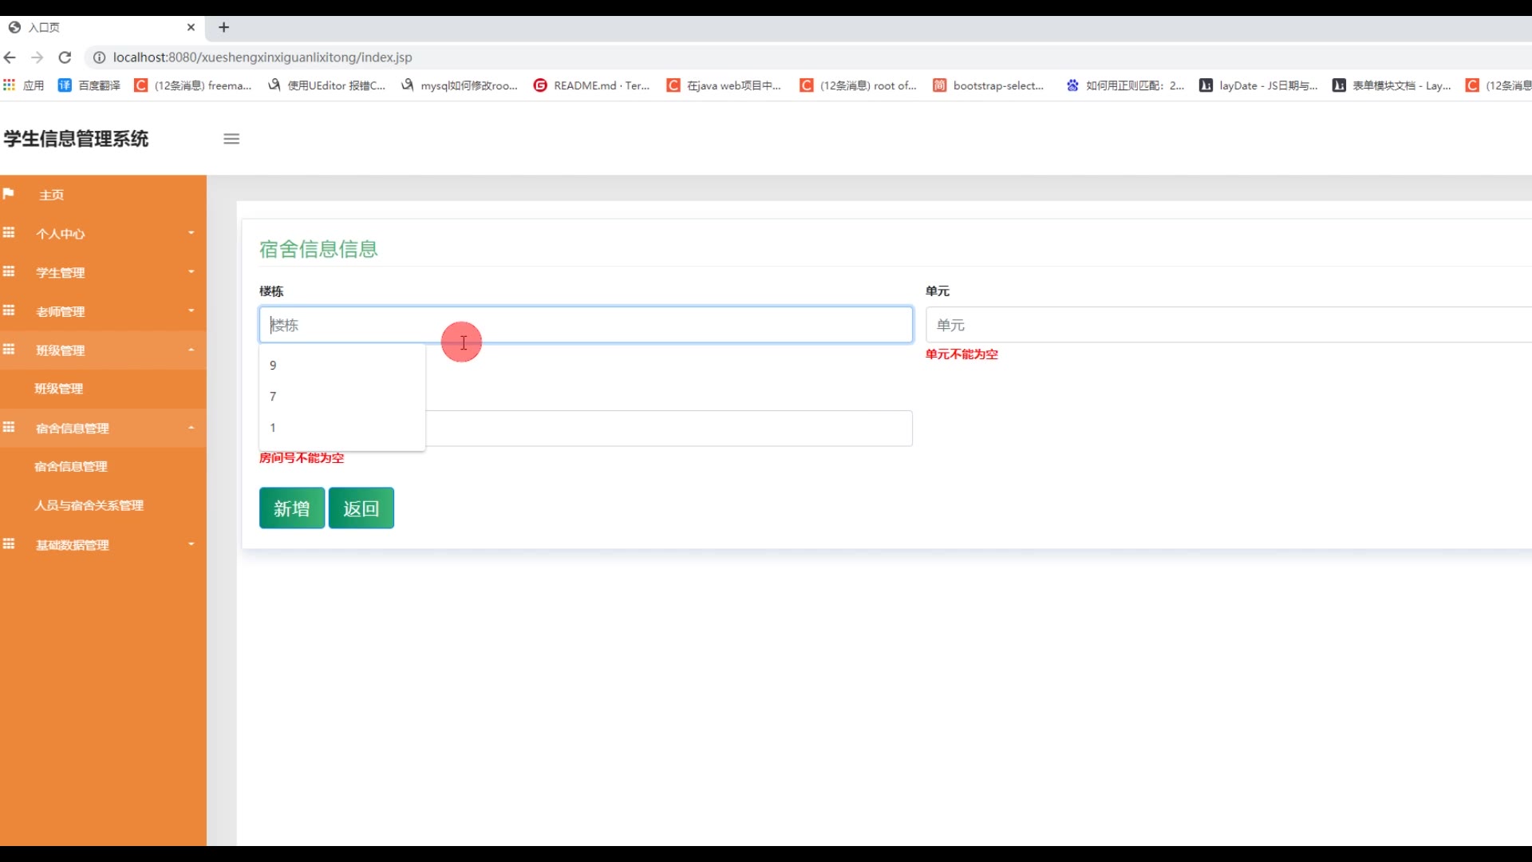Viewport: 1532px width, 862px height.
Task: Select option 7 from the 楼栋 suggestion list
Action: click(x=273, y=397)
